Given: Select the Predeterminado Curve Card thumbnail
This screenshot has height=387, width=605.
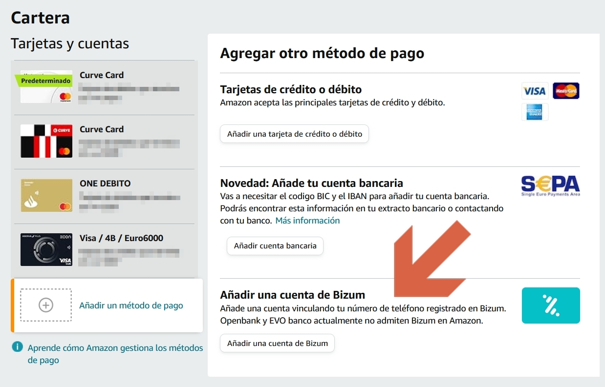Looking at the screenshot, I should coord(46,87).
